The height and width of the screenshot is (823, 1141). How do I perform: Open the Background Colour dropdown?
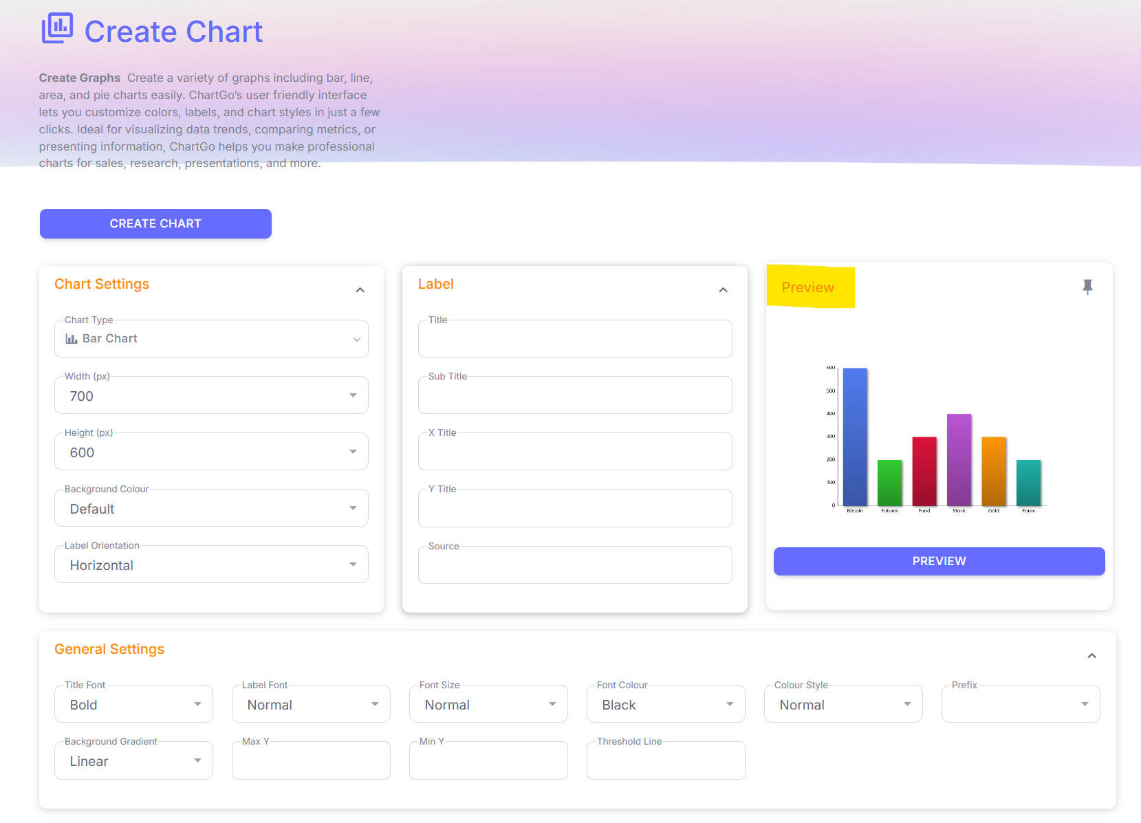(x=211, y=508)
